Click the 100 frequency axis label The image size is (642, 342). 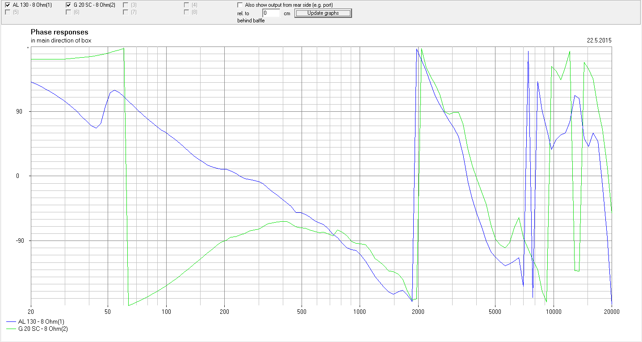[166, 311]
